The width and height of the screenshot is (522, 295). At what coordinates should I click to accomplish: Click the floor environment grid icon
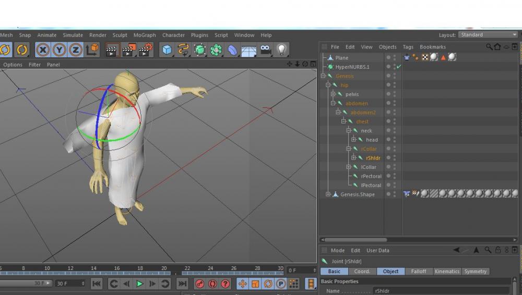248,50
